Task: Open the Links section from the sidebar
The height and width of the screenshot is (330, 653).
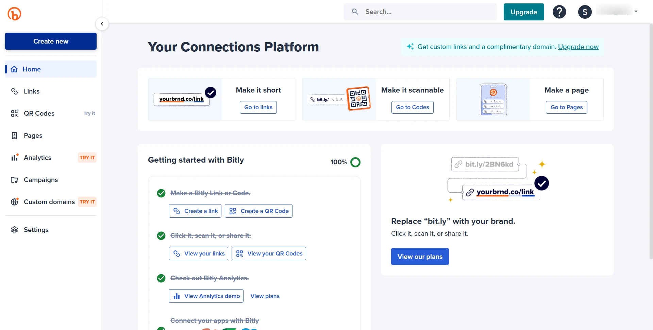Action: click(32, 91)
